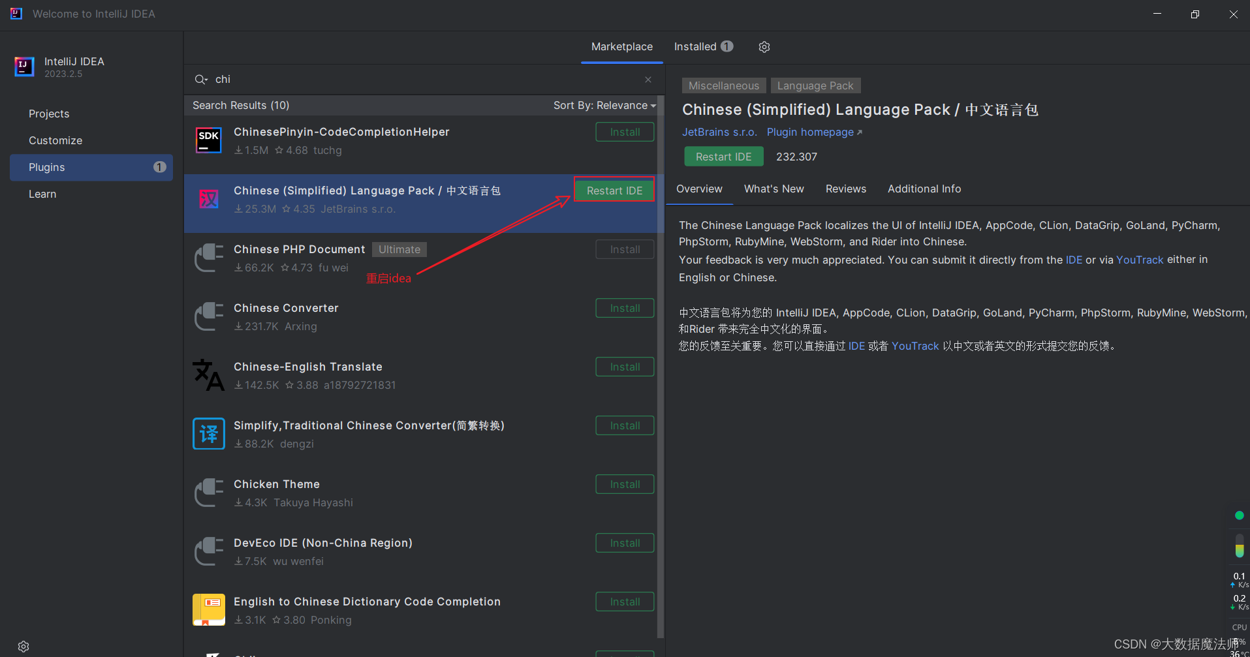Click the Ultimate tag on Chinese PHP Document
This screenshot has height=657, width=1250.
click(399, 249)
